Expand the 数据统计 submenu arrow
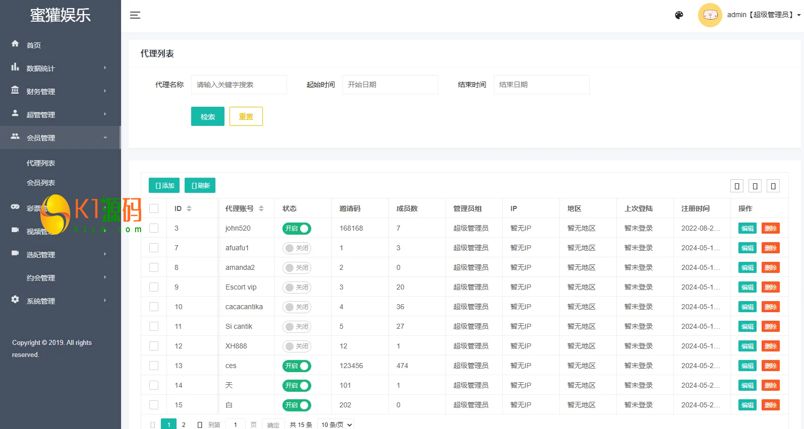 tap(105, 68)
